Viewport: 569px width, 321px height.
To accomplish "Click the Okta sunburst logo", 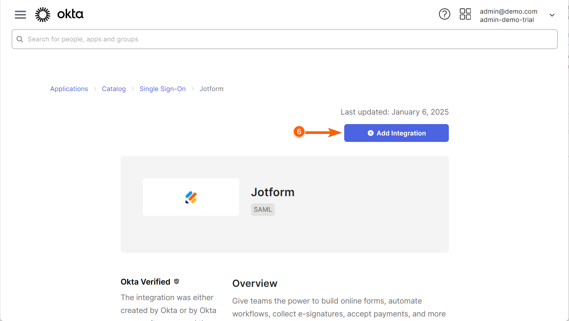I will click(43, 14).
